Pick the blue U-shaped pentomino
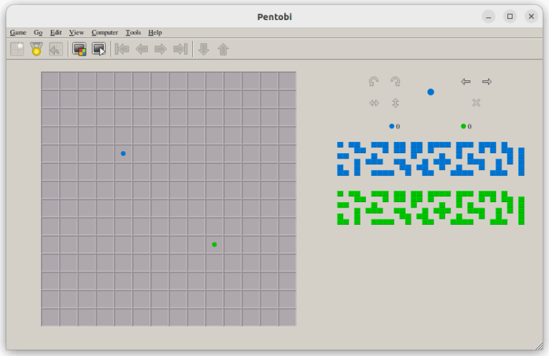Screen dimensions: 549x356 487,145
